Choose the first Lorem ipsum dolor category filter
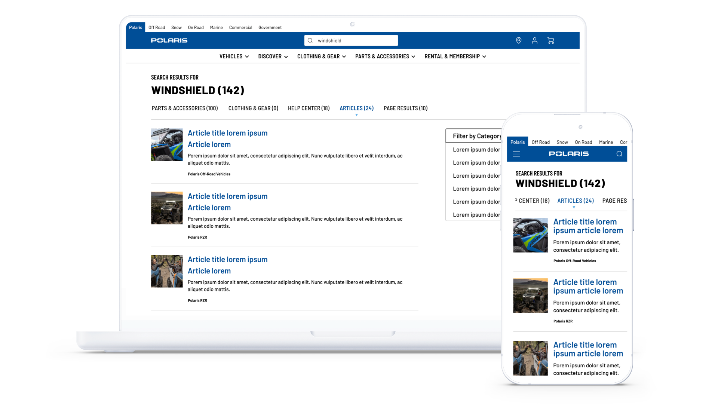The width and height of the screenshot is (718, 404). coord(476,150)
